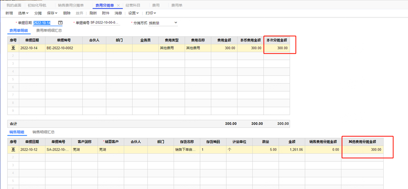Click the 合伙人 column header in expense table
408x189 pixels.
pos(94,40)
